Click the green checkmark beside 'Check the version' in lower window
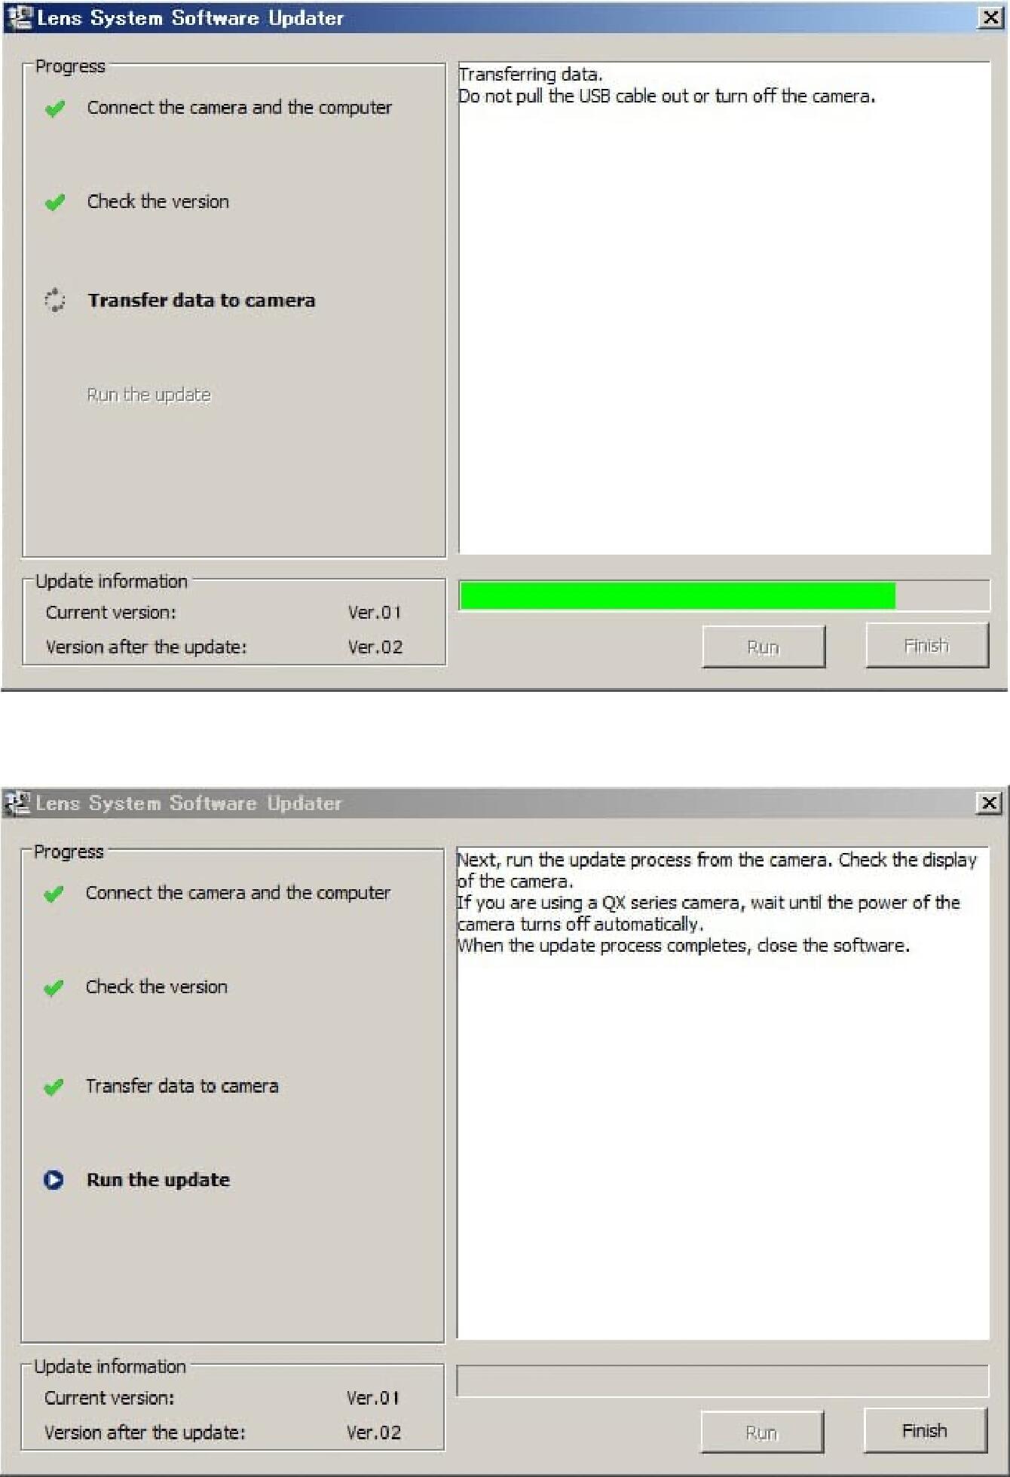This screenshot has height=1477, width=1010. coord(54,987)
